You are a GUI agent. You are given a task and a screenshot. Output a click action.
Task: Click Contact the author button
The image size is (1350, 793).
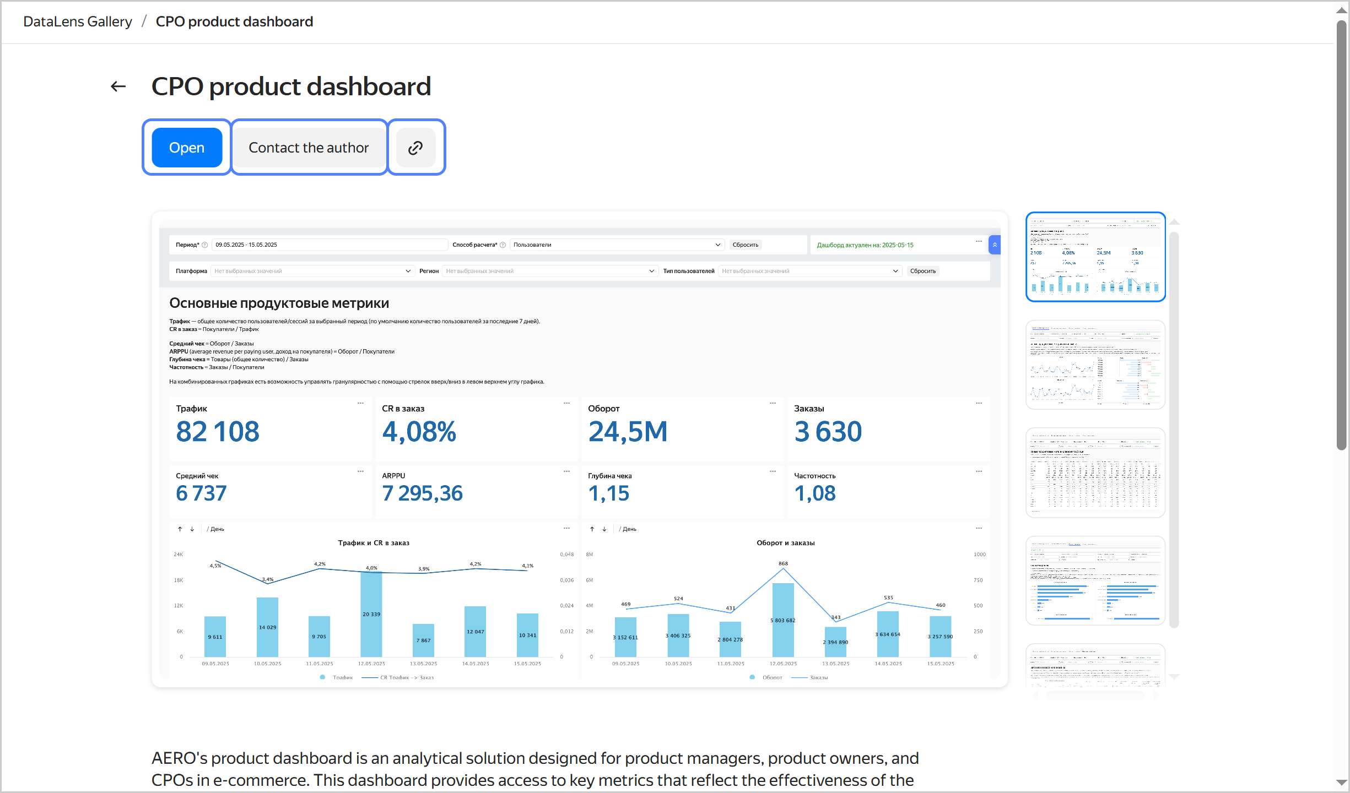[x=309, y=148]
